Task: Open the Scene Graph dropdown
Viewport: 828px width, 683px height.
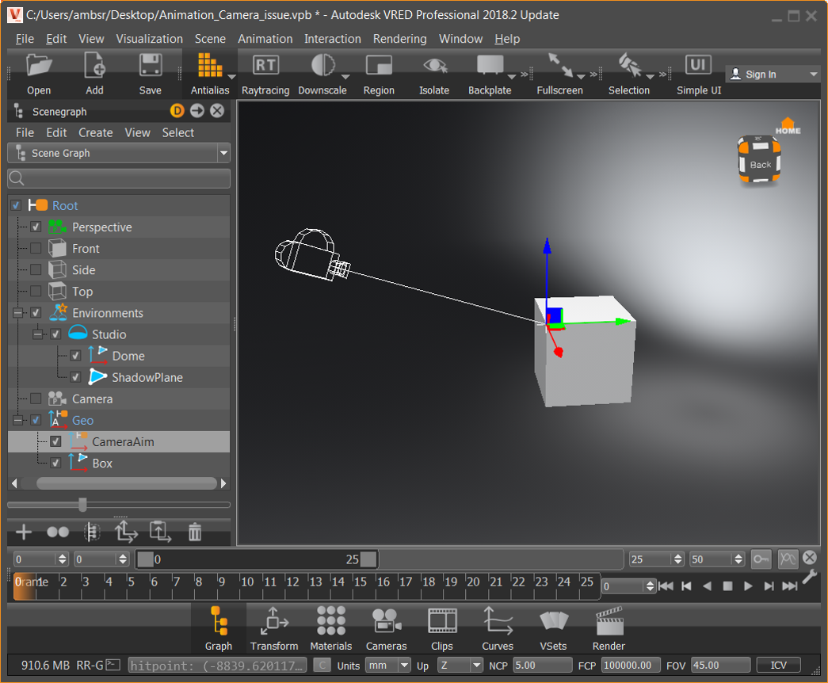Action: tap(119, 153)
